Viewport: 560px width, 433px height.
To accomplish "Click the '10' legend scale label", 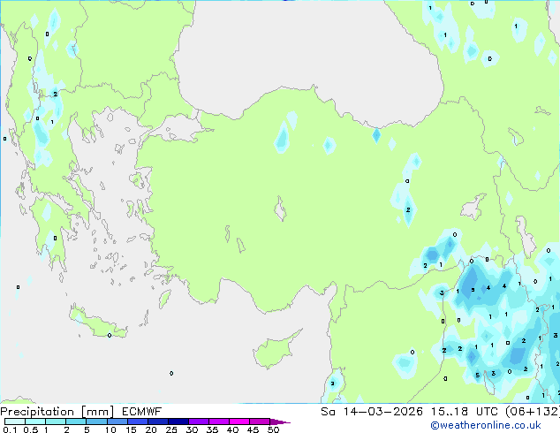I will point(110,429).
